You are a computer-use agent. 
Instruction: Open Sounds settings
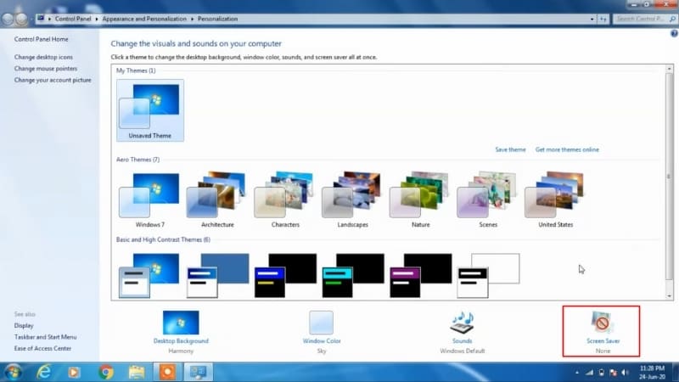[462, 332]
